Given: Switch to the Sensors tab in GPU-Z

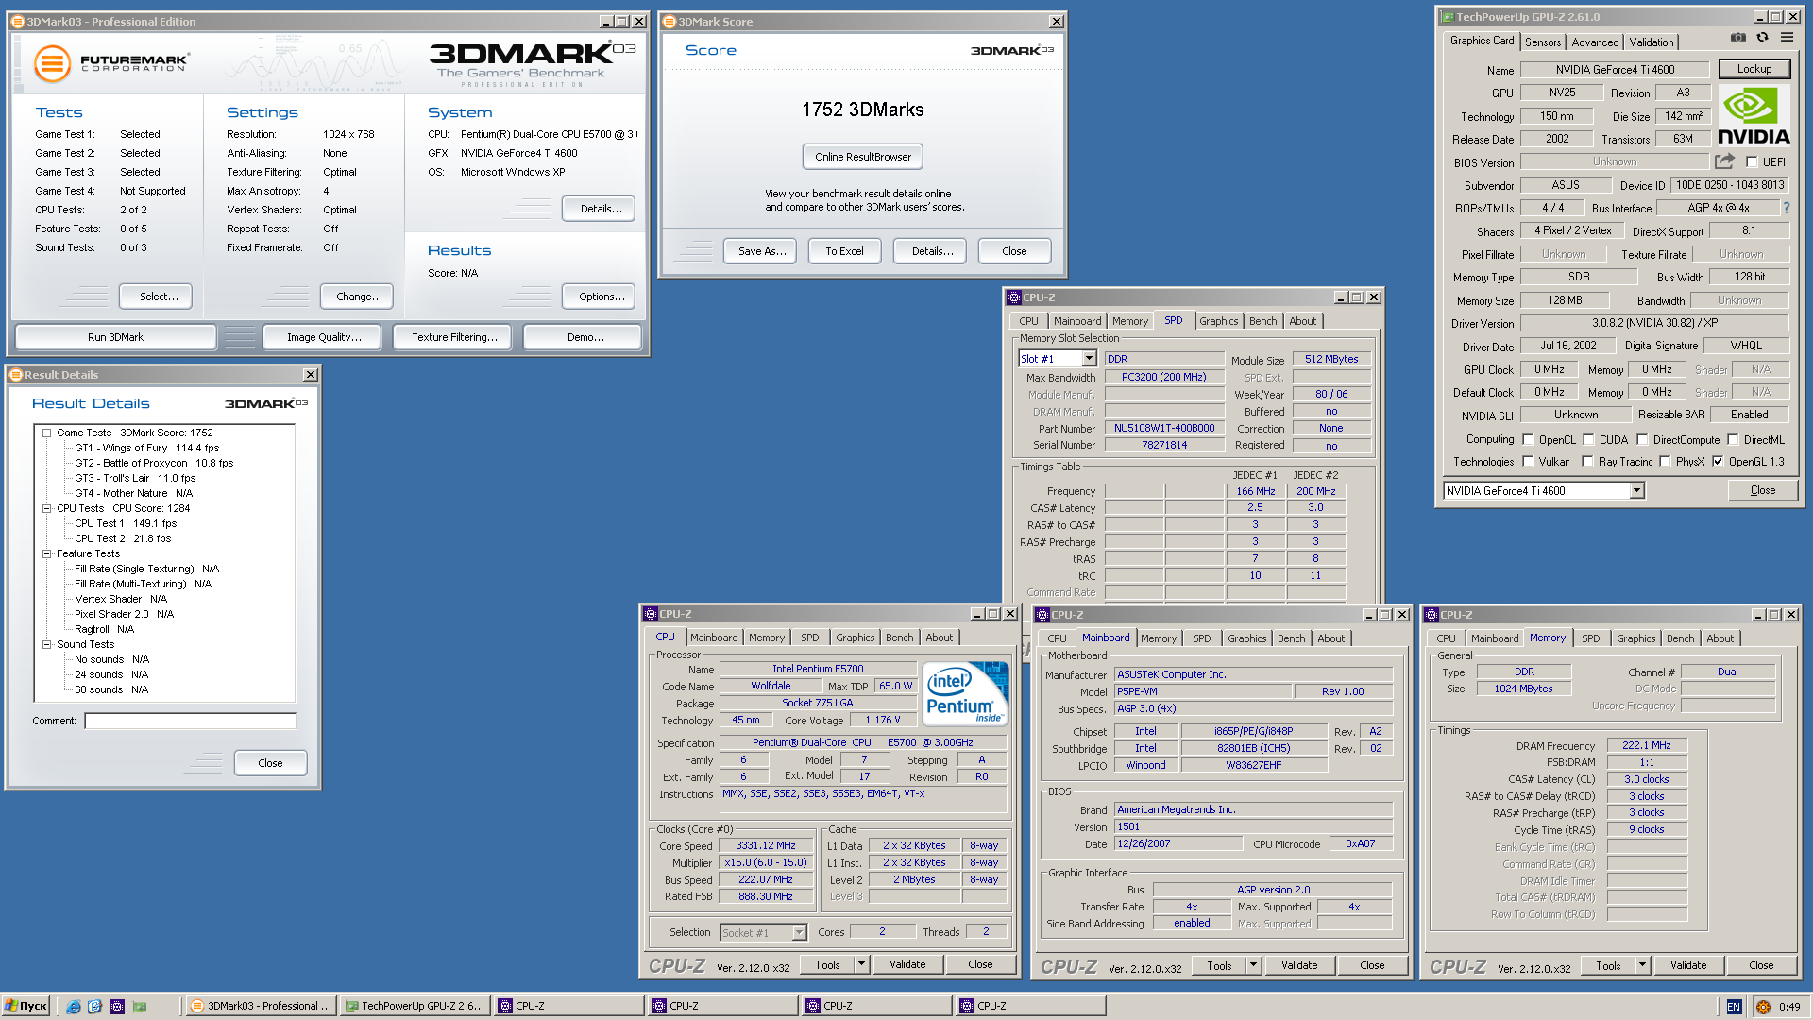Looking at the screenshot, I should tap(1542, 42).
